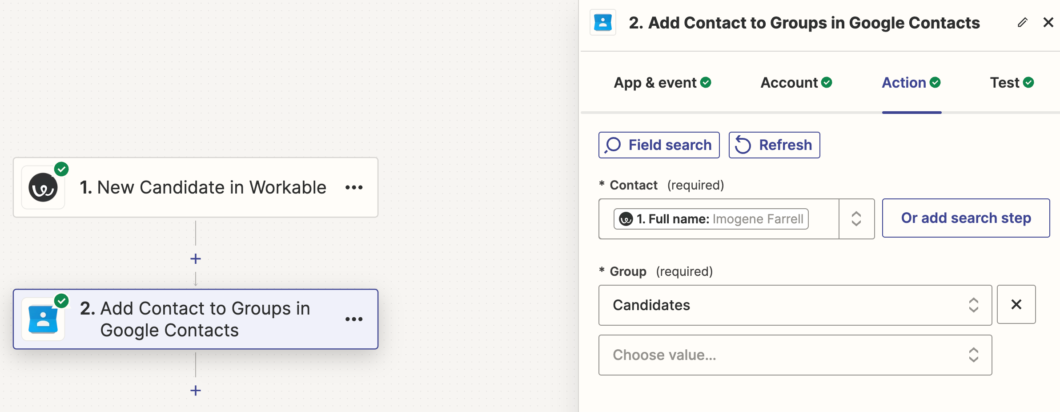This screenshot has height=412, width=1060.
Task: Click the Google Contacts icon in step 2
Action: click(x=43, y=319)
